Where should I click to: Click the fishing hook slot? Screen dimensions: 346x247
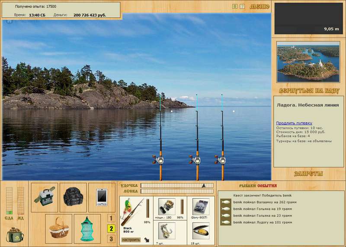pyautogui.click(x=167, y=231)
